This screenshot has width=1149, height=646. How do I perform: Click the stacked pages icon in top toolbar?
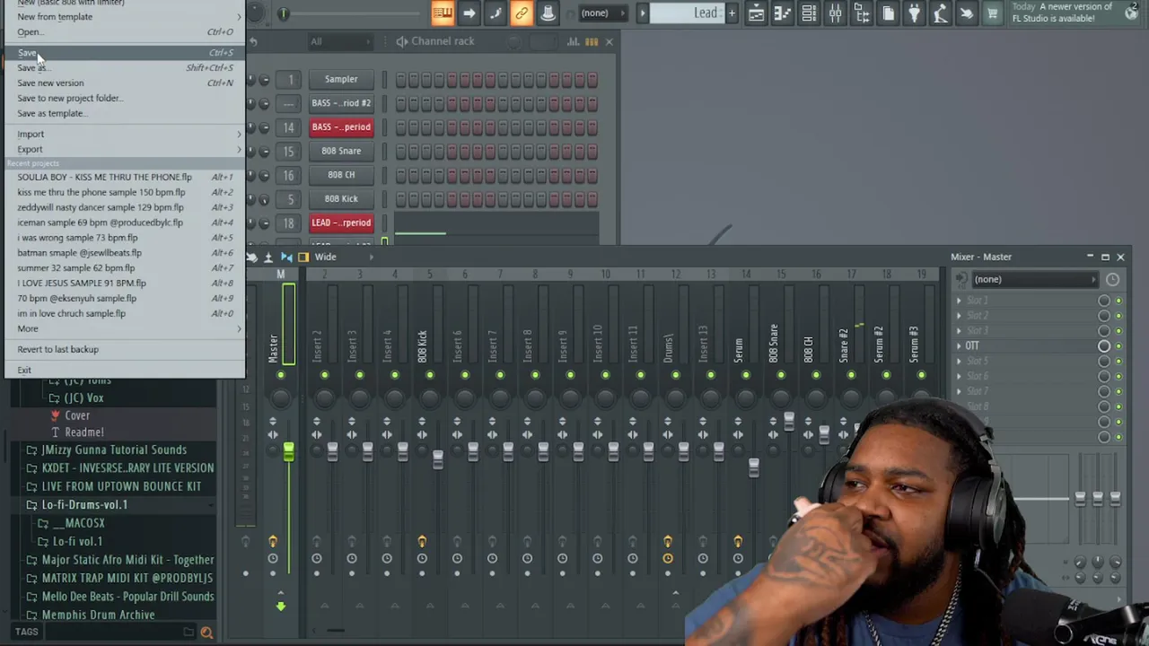pyautogui.click(x=888, y=13)
